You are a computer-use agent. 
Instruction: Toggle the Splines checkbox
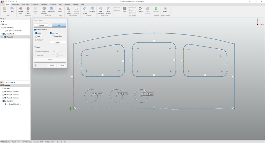pos(35,47)
